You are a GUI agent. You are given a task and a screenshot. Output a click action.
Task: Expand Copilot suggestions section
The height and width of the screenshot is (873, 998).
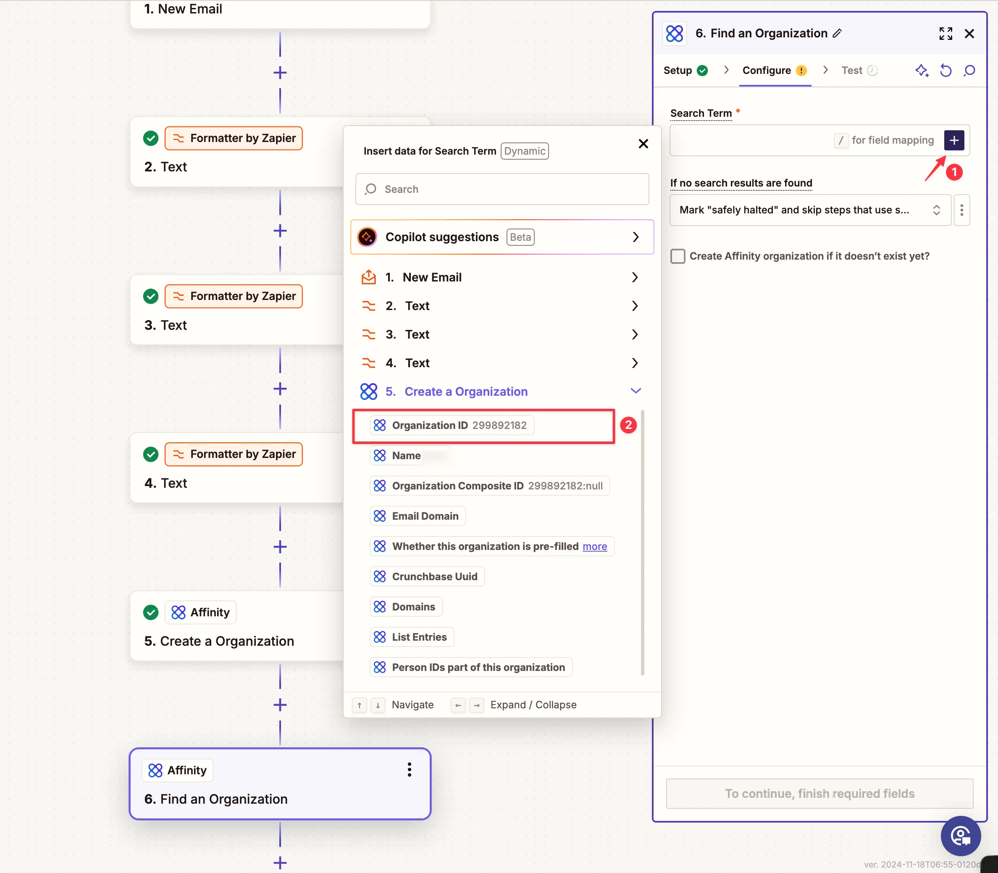[x=502, y=237]
